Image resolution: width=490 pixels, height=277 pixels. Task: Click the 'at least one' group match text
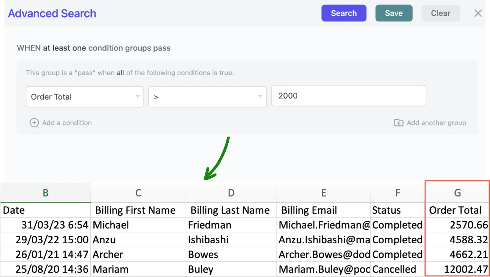[x=64, y=48]
